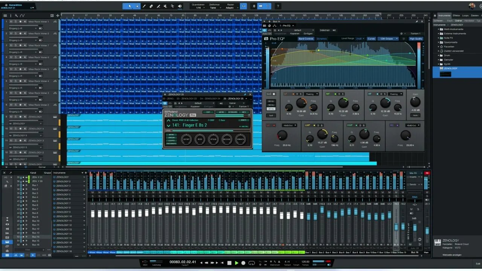Toggle LLC switch in Pro EQ
This screenshot has height=271, width=482.
(274, 94)
